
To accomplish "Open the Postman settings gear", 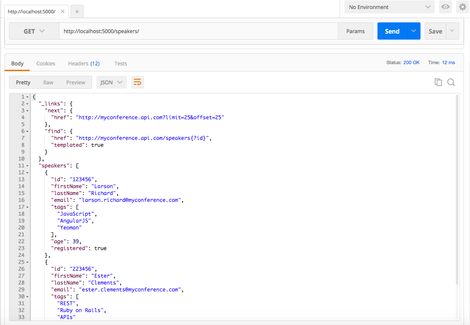I will coord(462,7).
